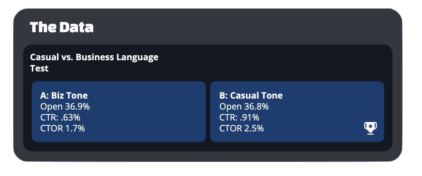Click CTOR 1.7% metric
Image resolution: width=422 pixels, height=176 pixels.
[62, 128]
